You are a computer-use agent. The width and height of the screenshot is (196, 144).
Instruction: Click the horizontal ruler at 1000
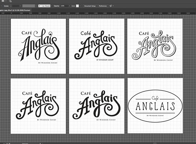tap(59, 13)
